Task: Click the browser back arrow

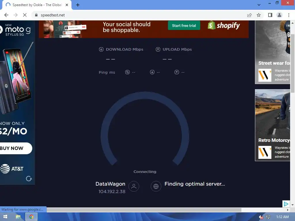Action: 6,15
